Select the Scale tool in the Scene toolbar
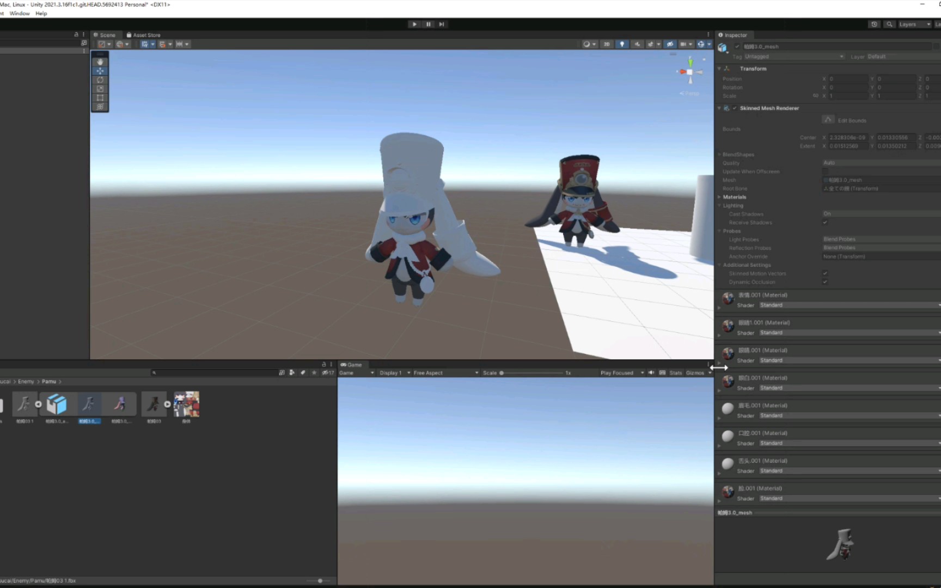Viewport: 941px width, 588px height. tap(100, 89)
